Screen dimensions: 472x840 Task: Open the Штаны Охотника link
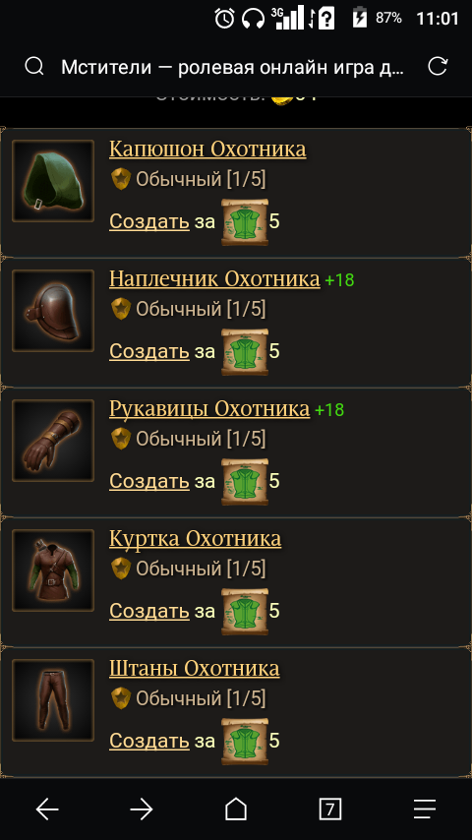194,669
